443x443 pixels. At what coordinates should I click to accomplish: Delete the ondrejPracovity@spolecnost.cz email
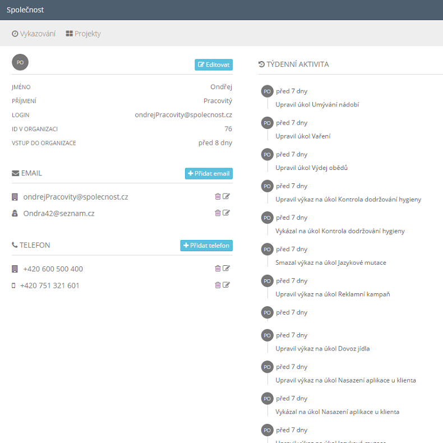[218, 196]
